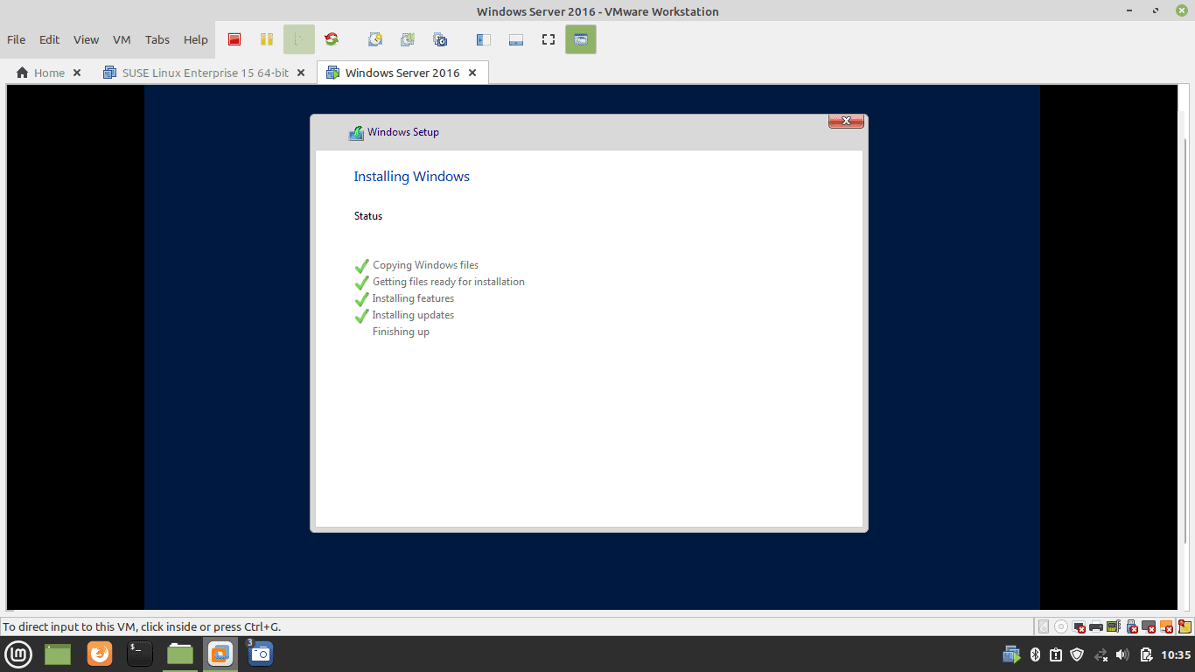Click the yellow Suspend VM button

tap(267, 39)
